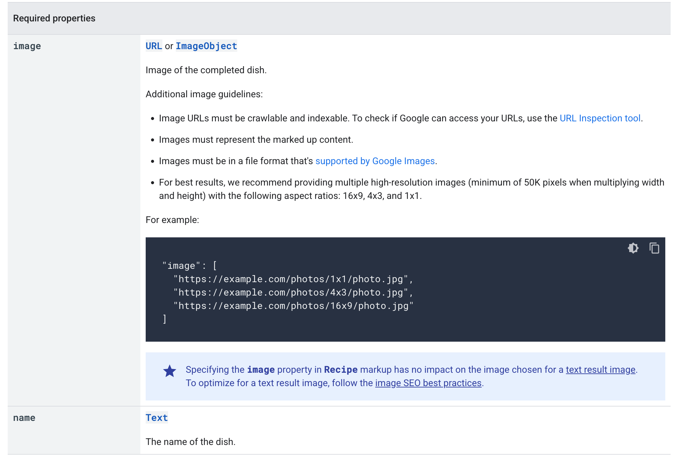
Task: Toggle the code block's dark/light theme
Action: [633, 248]
